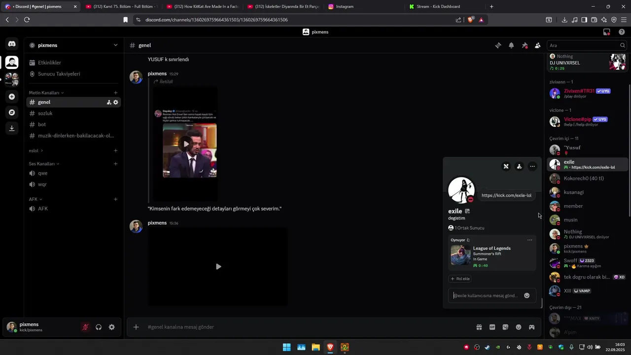Join qwe voice channel
This screenshot has height=355, width=631.
[x=73, y=173]
